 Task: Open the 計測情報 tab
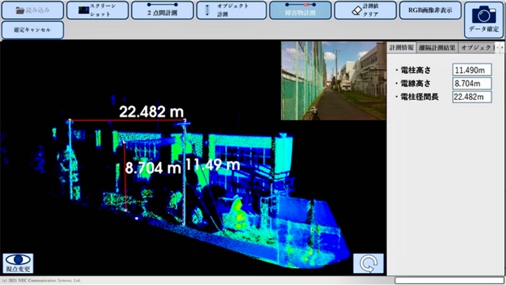click(402, 48)
